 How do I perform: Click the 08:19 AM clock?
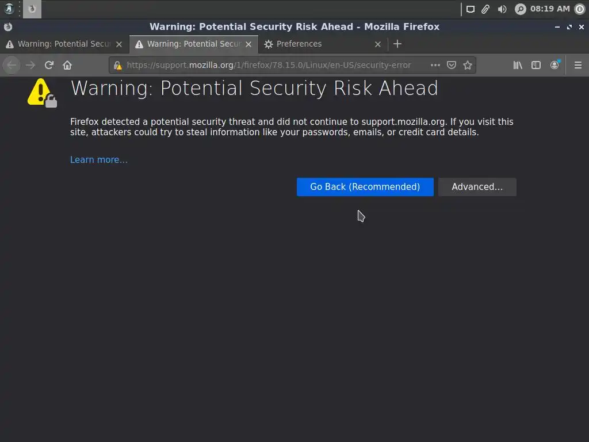(550, 9)
